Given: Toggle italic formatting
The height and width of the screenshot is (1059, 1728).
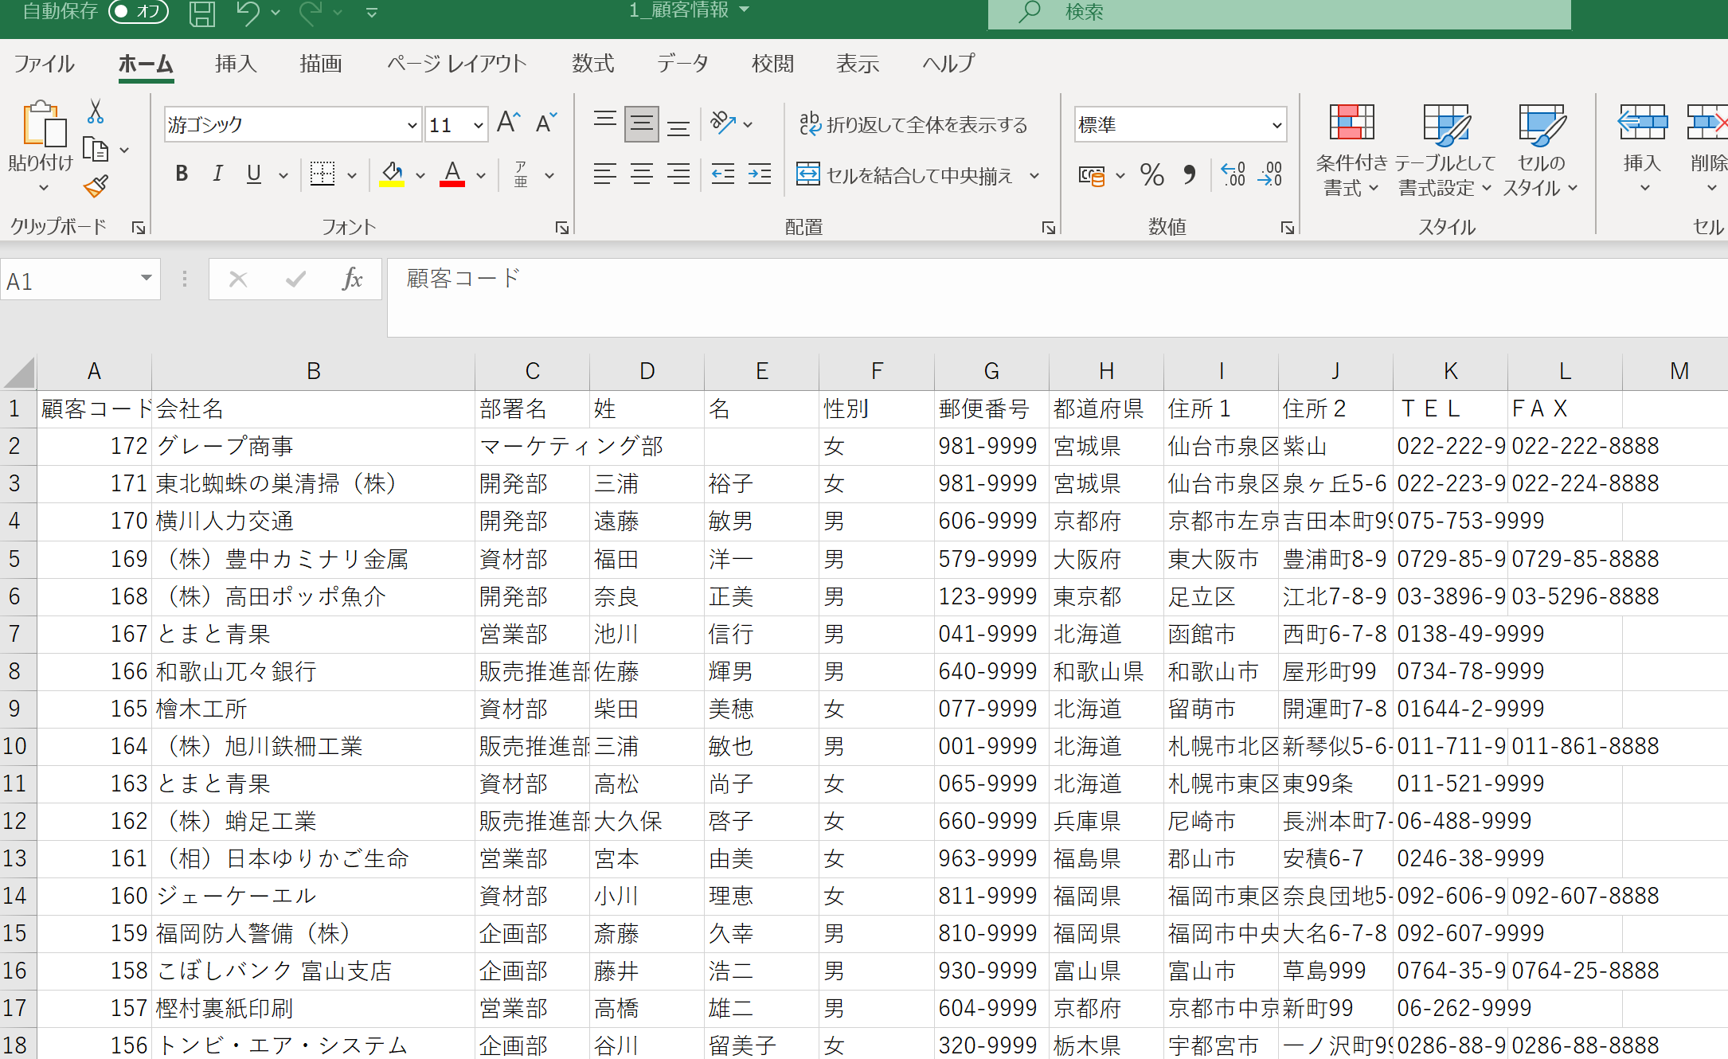Looking at the screenshot, I should click(217, 174).
